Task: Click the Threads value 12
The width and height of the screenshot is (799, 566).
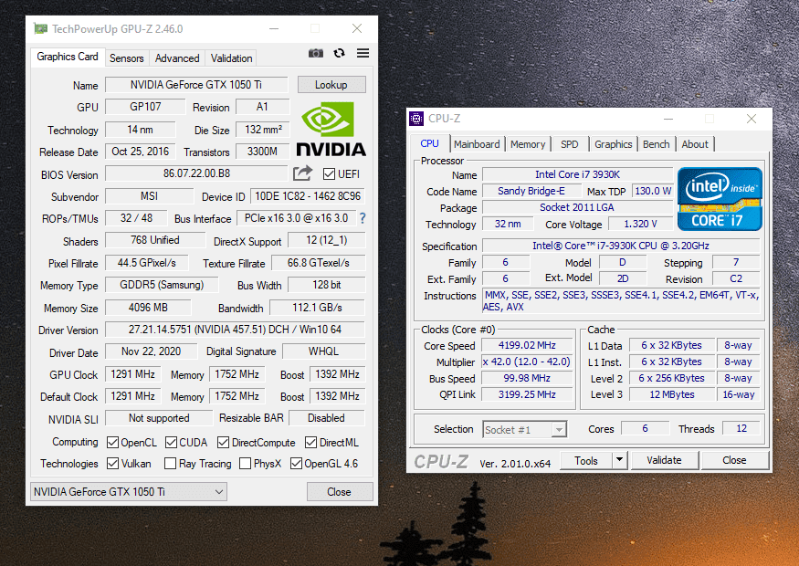Action: click(741, 428)
